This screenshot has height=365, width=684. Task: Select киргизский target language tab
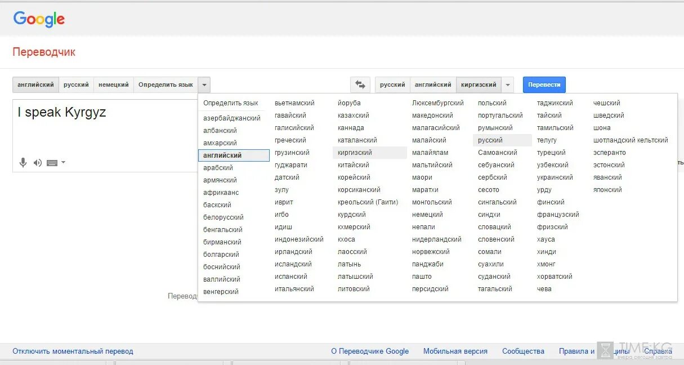[x=479, y=85]
